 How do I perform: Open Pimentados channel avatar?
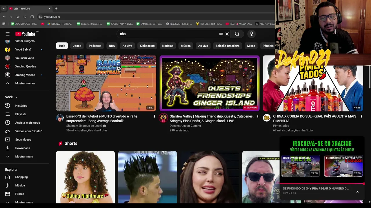pos(267,118)
